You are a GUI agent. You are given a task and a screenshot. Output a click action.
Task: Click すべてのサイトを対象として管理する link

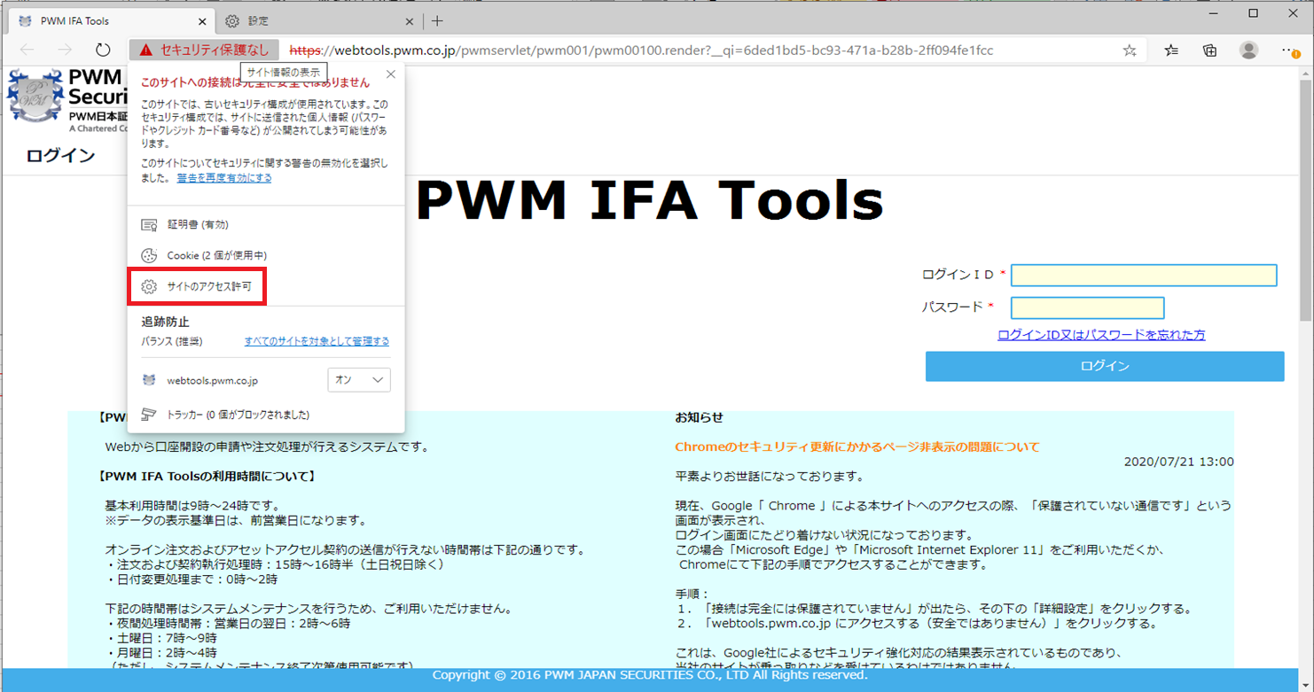[317, 341]
